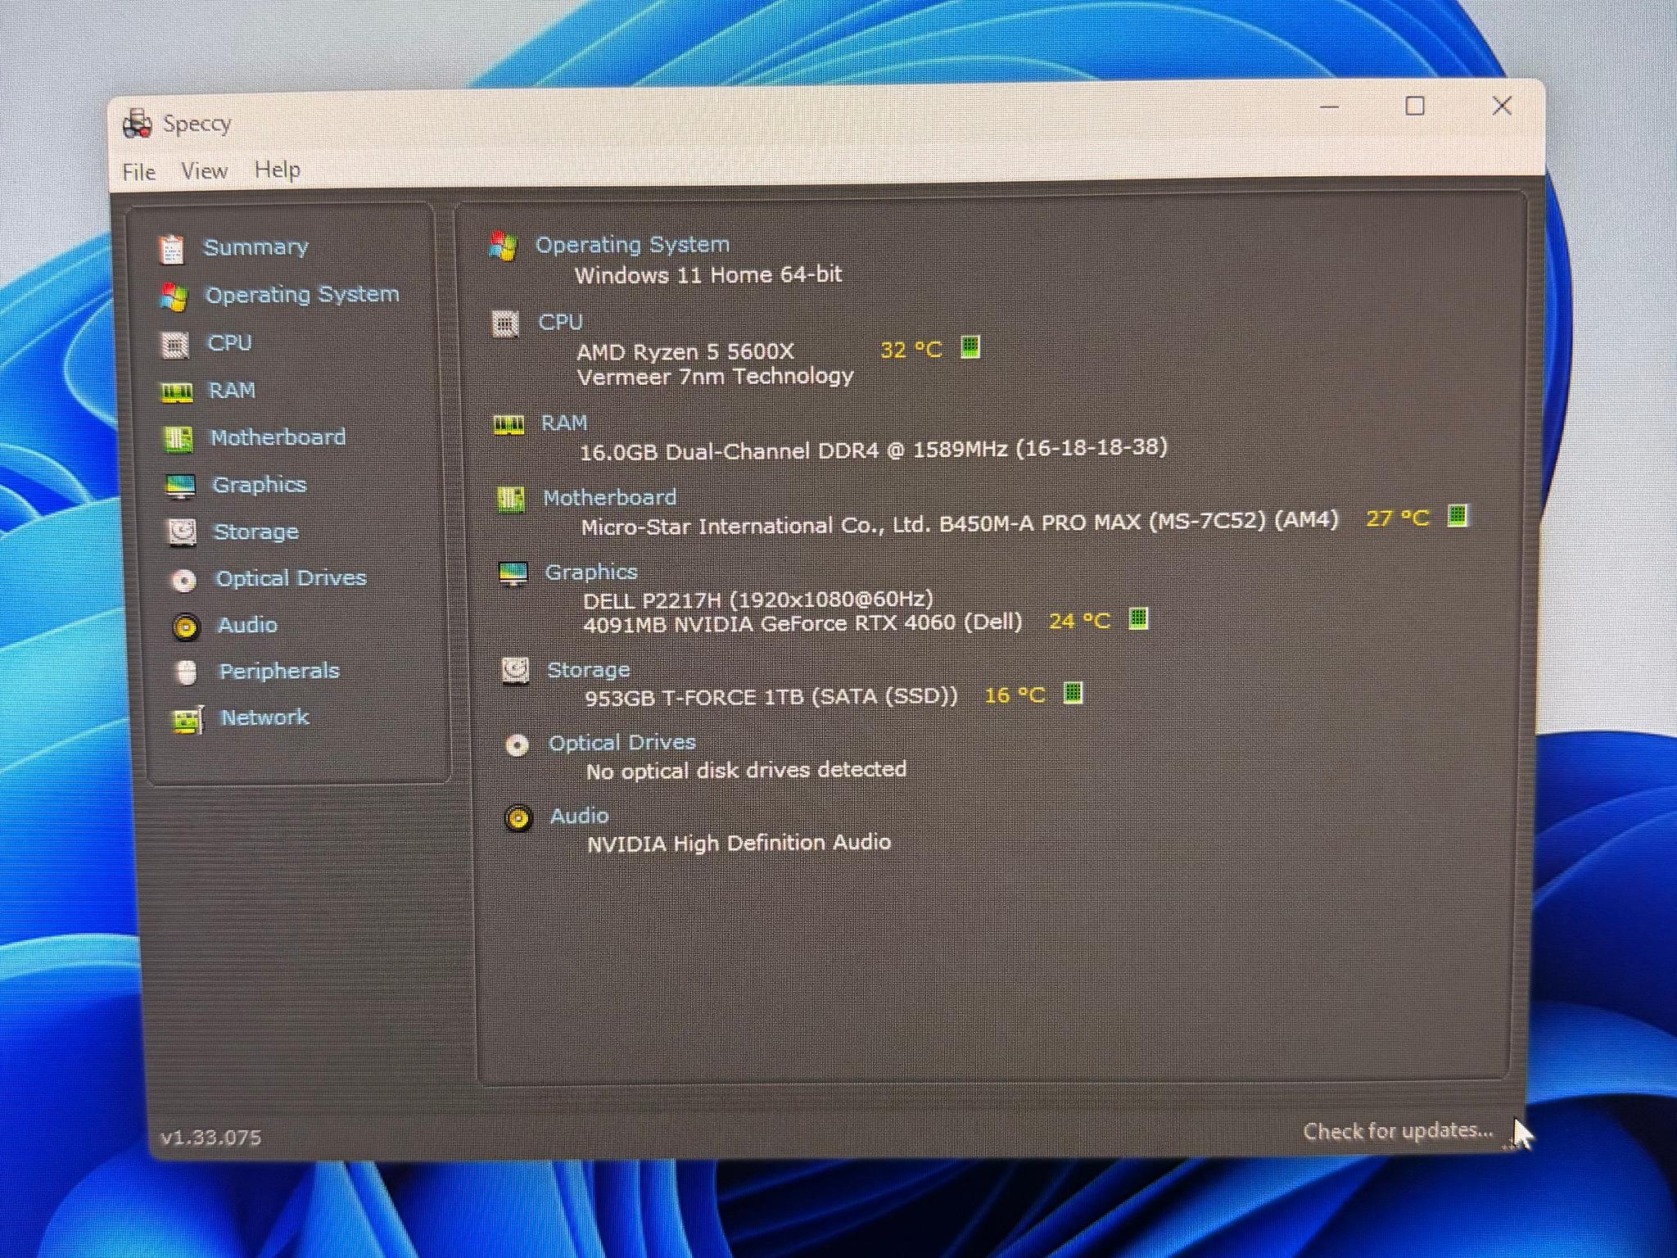The image size is (1677, 1258).
Task: Select RAM in the sidebar
Action: coord(233,391)
